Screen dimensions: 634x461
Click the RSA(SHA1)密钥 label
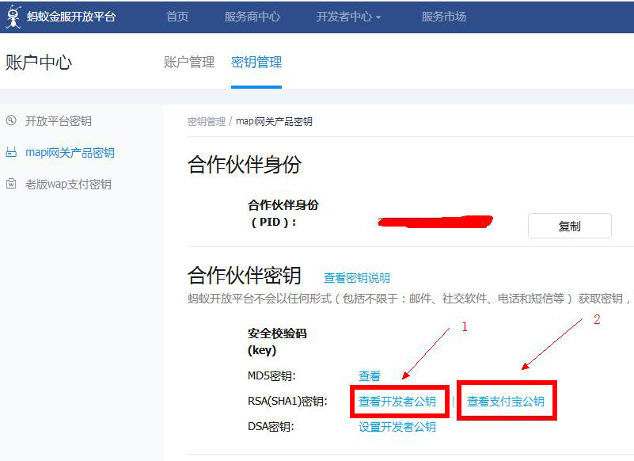click(x=287, y=402)
